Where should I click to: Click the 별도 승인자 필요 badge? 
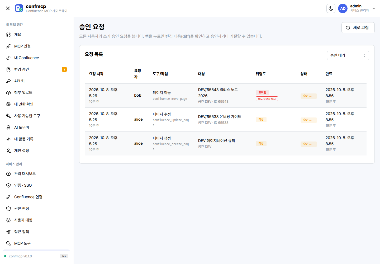267,99
